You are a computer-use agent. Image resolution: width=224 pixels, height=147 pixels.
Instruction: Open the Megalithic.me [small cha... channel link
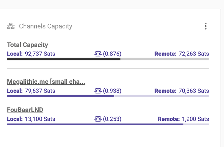pos(46,82)
